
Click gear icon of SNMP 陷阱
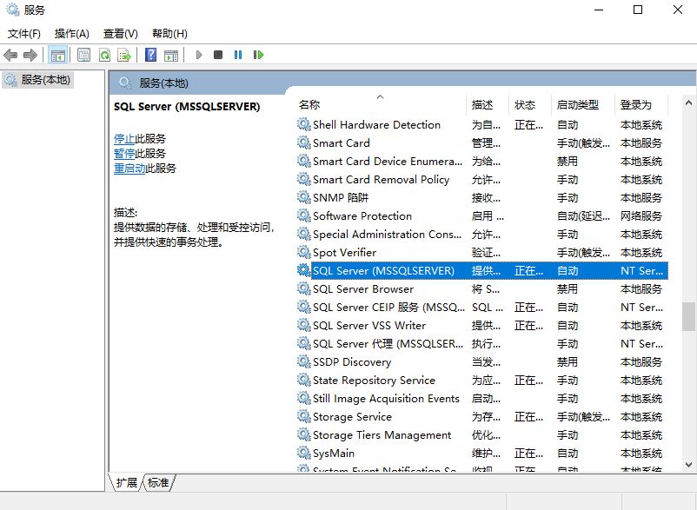pyautogui.click(x=304, y=197)
